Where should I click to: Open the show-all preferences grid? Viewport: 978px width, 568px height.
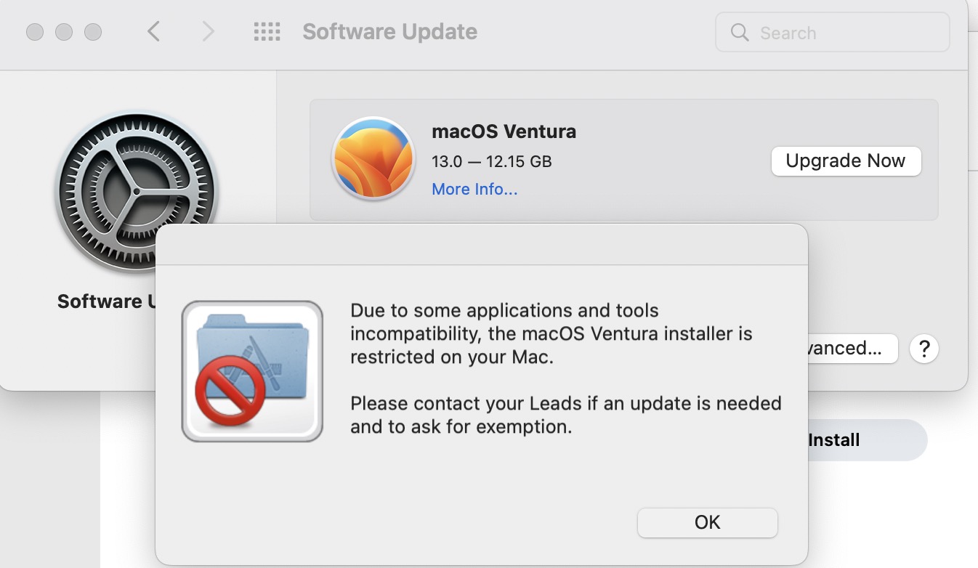click(267, 32)
